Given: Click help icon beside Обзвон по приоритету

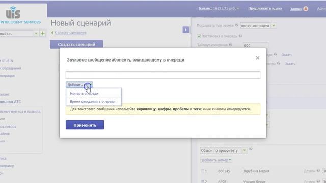Looking at the screenshot, I should point(251,149).
